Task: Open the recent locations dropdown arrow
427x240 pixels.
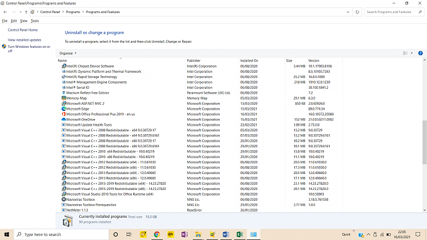Action: point(20,12)
